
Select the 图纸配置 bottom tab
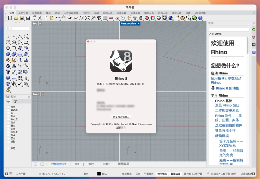pyautogui.click(x=123, y=164)
